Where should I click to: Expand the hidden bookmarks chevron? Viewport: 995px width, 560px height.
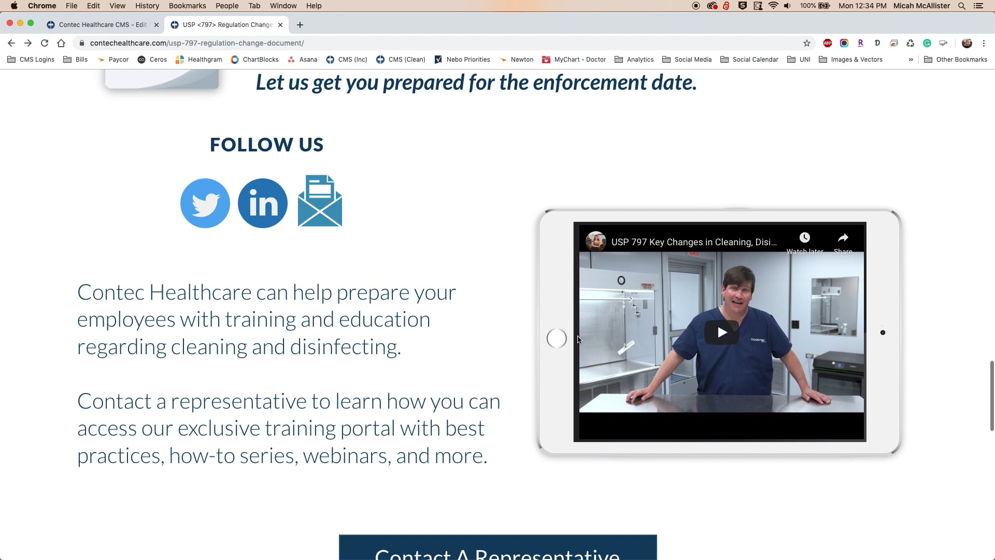click(x=911, y=60)
